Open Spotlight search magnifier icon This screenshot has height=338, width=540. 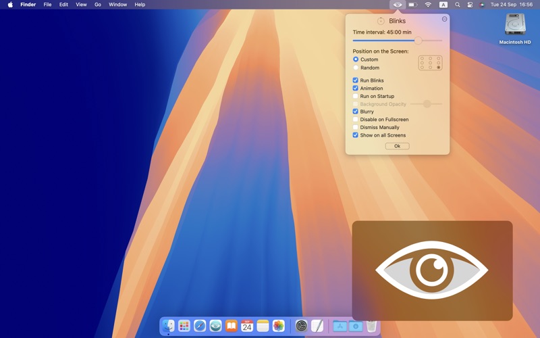(458, 5)
